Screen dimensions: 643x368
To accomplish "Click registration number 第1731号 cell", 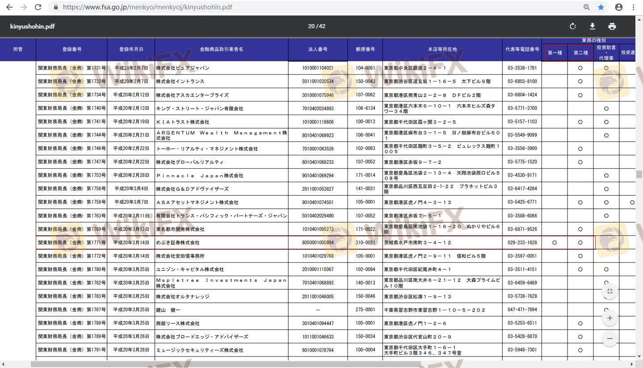I will [71, 68].
